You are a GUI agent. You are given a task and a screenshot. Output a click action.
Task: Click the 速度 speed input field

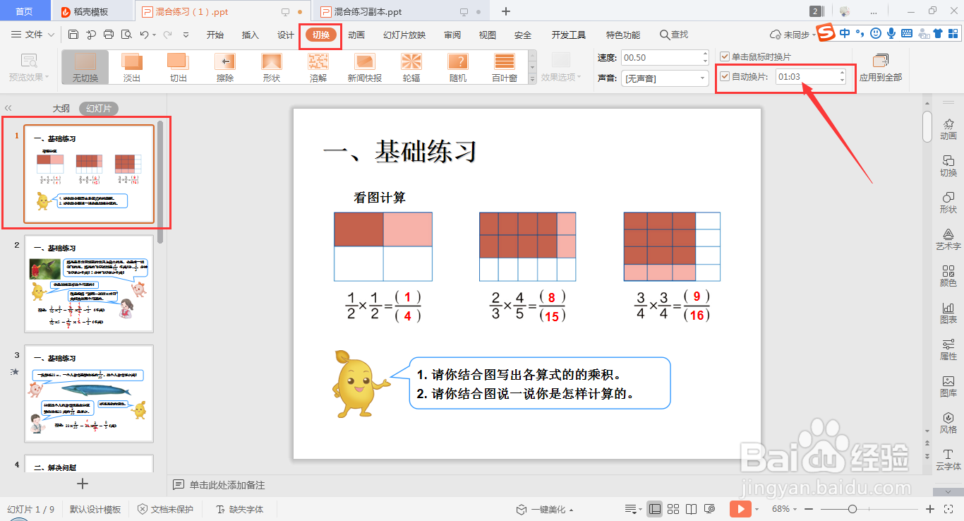pyautogui.click(x=665, y=58)
